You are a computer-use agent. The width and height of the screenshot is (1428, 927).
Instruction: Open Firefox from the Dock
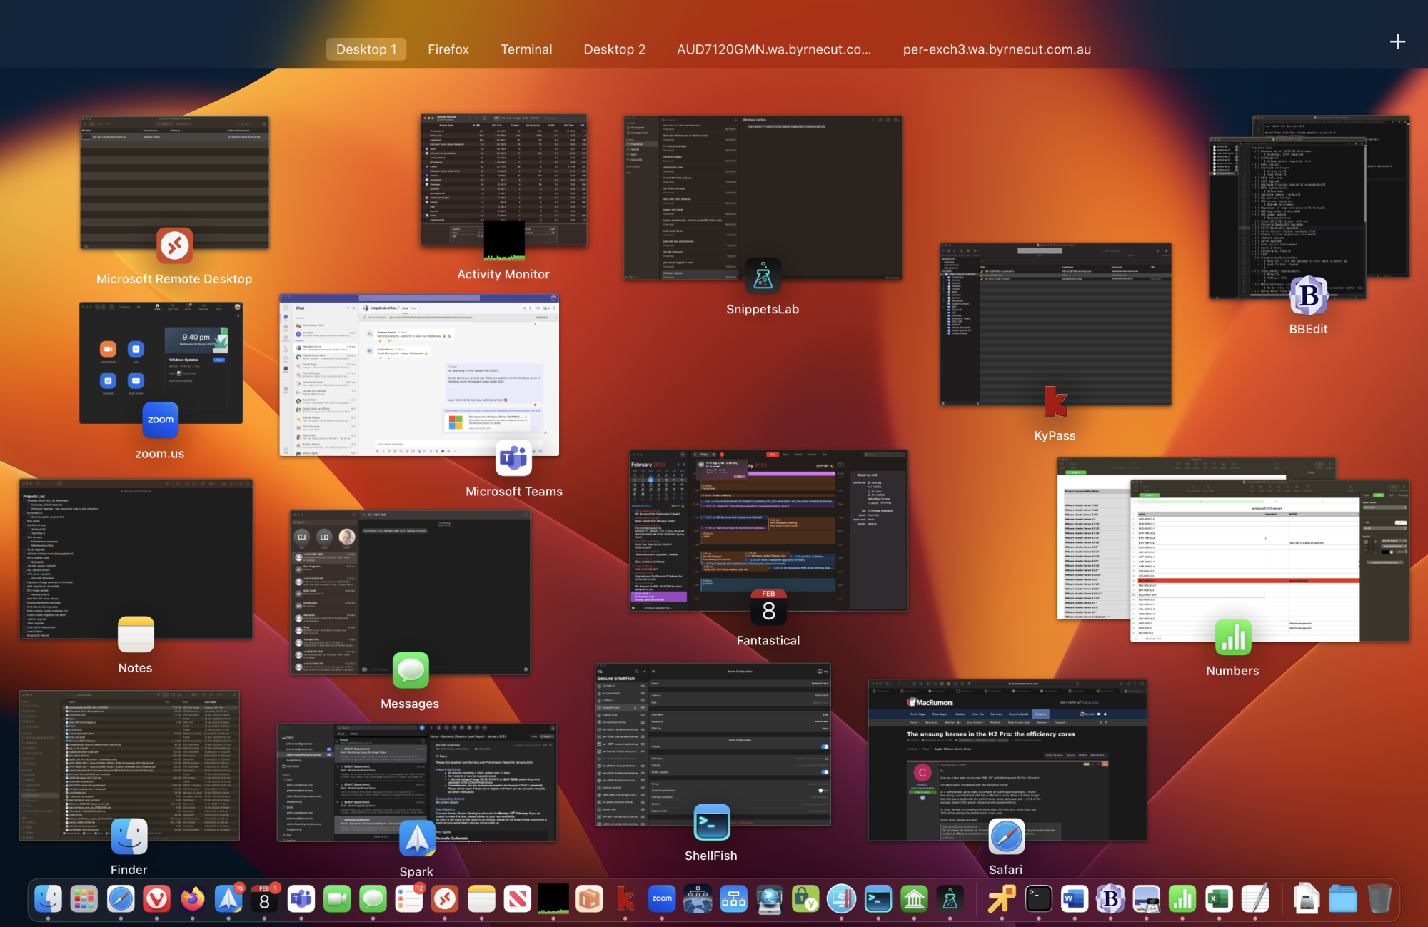[x=192, y=899]
